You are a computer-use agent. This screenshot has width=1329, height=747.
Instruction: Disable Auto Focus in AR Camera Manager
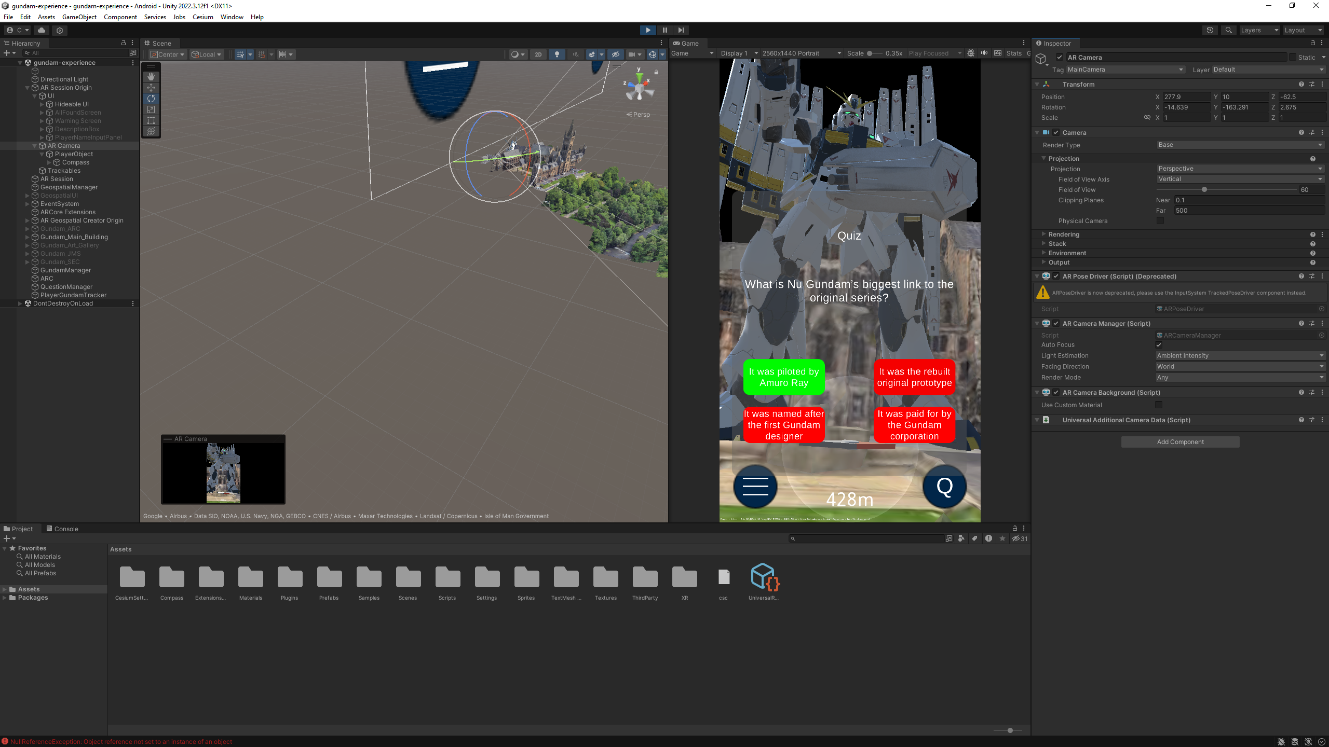[x=1159, y=344]
